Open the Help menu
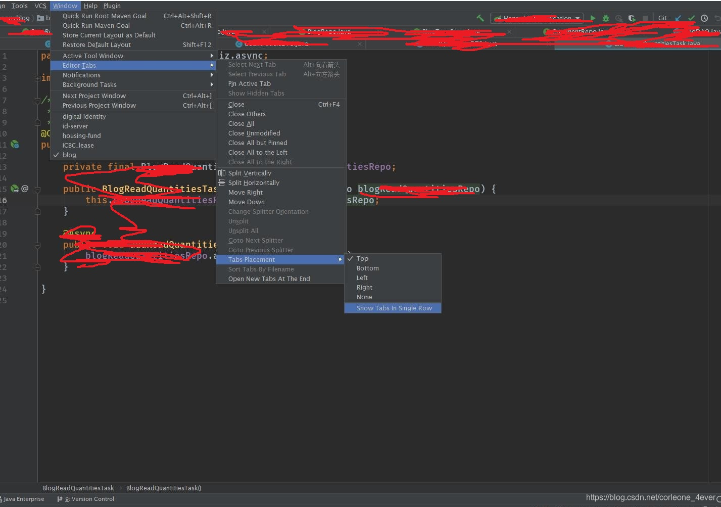The image size is (721, 507). point(90,6)
